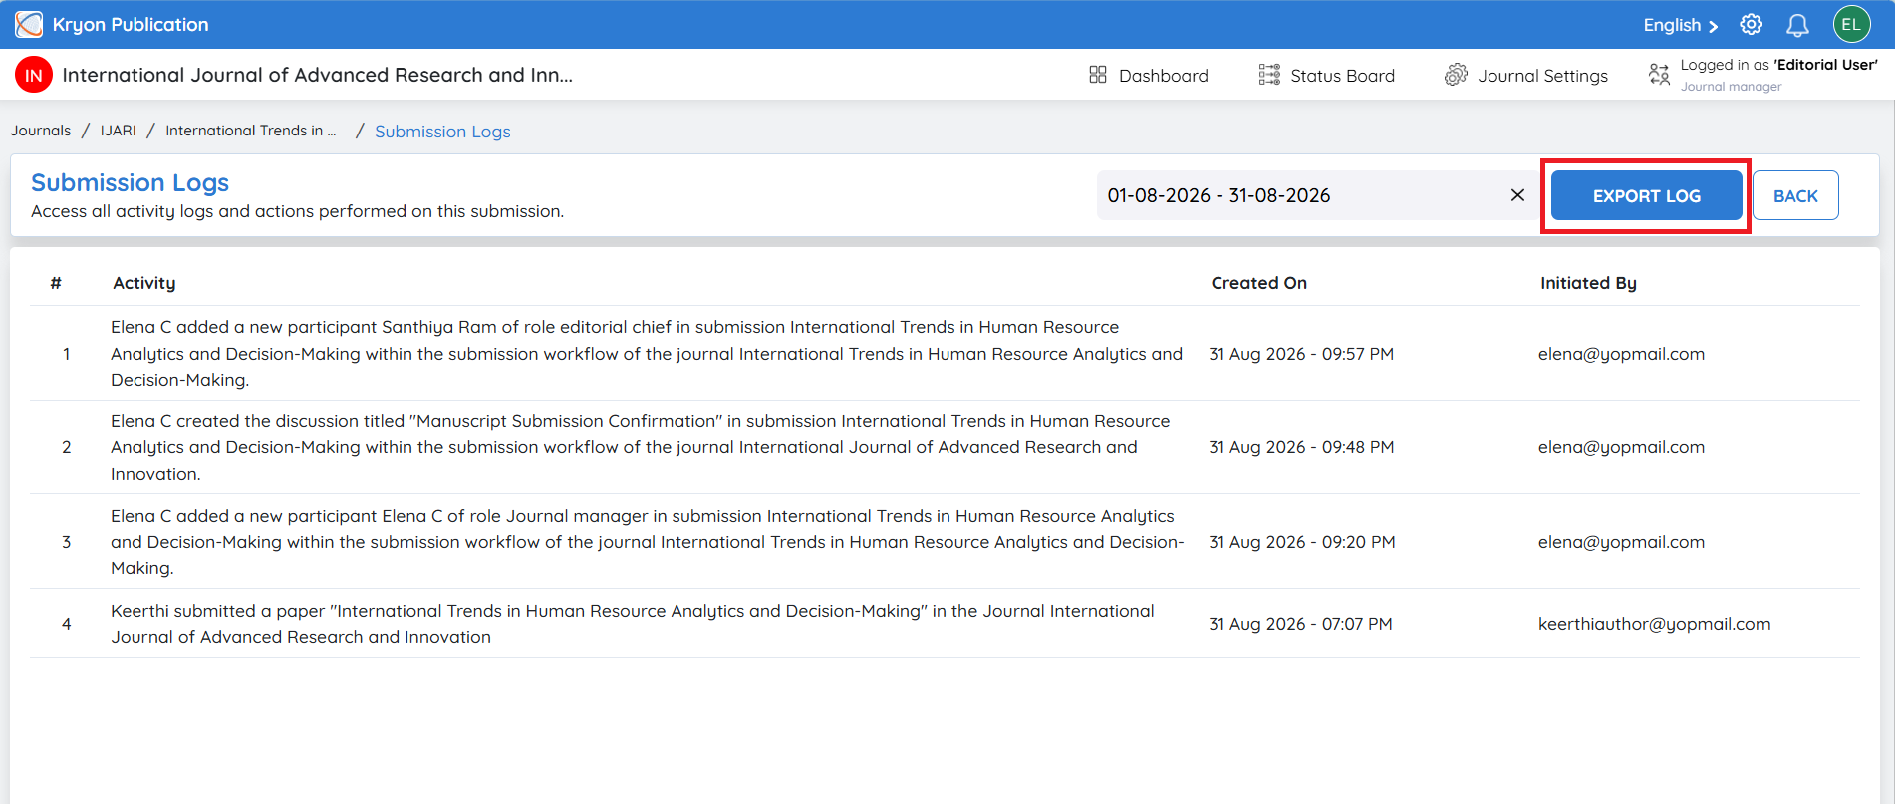
Task: Click the Submission Logs breadcrumb
Action: coord(442,132)
